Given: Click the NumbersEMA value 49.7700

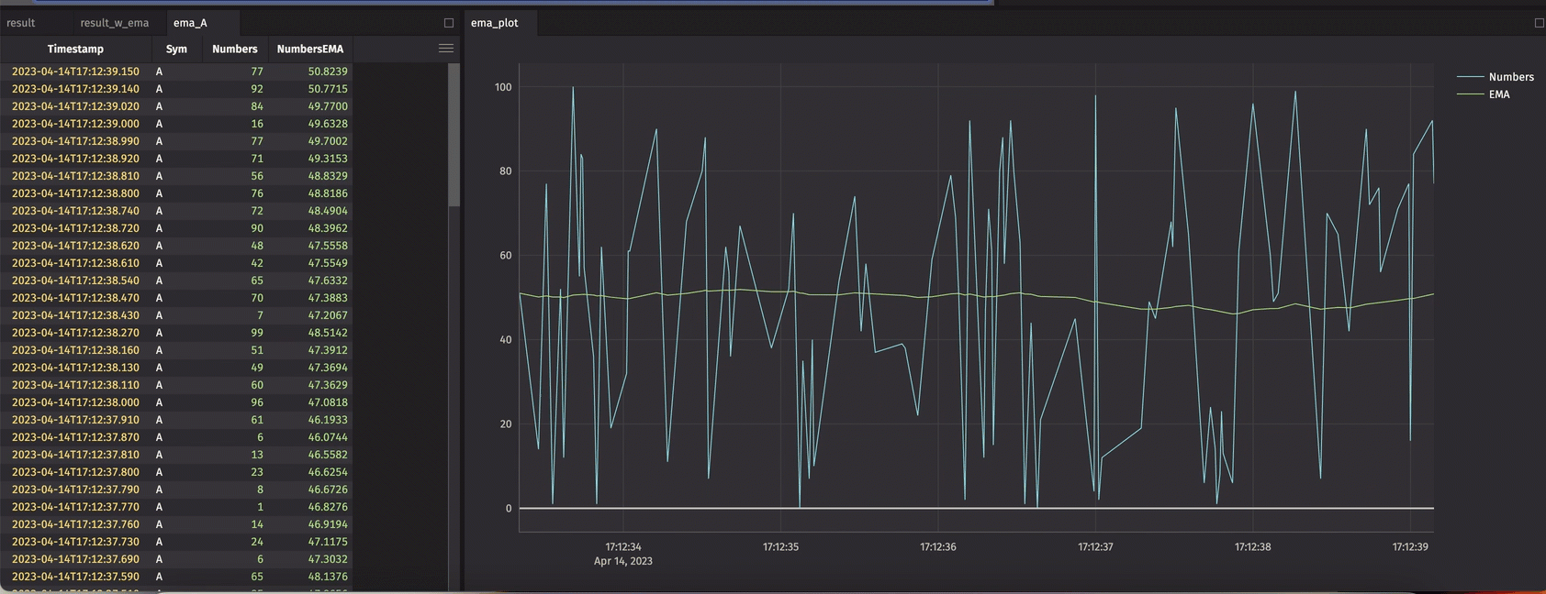Looking at the screenshot, I should tap(328, 106).
